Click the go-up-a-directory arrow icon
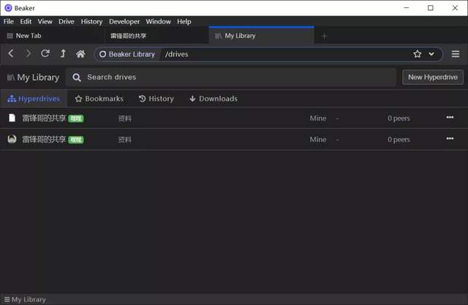This screenshot has width=468, height=305. [63, 53]
